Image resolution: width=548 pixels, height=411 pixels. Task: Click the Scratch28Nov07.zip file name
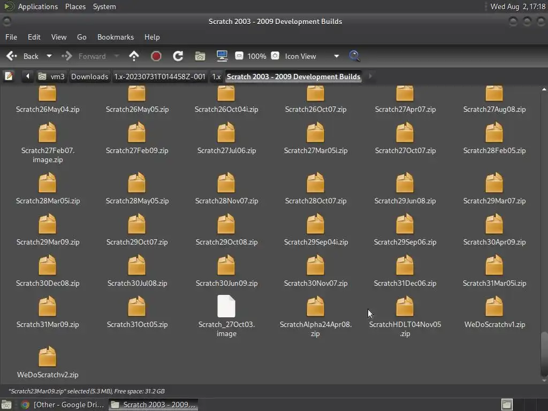[226, 201]
